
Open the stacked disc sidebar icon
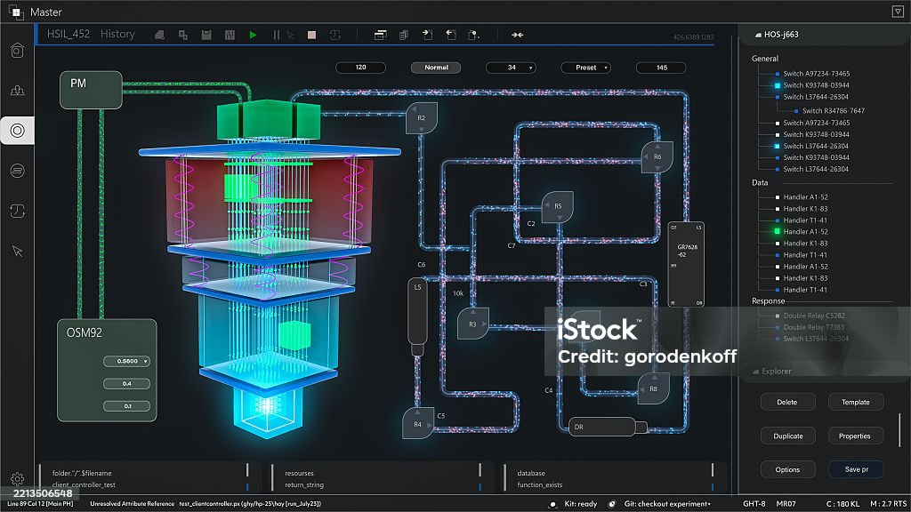tap(18, 171)
